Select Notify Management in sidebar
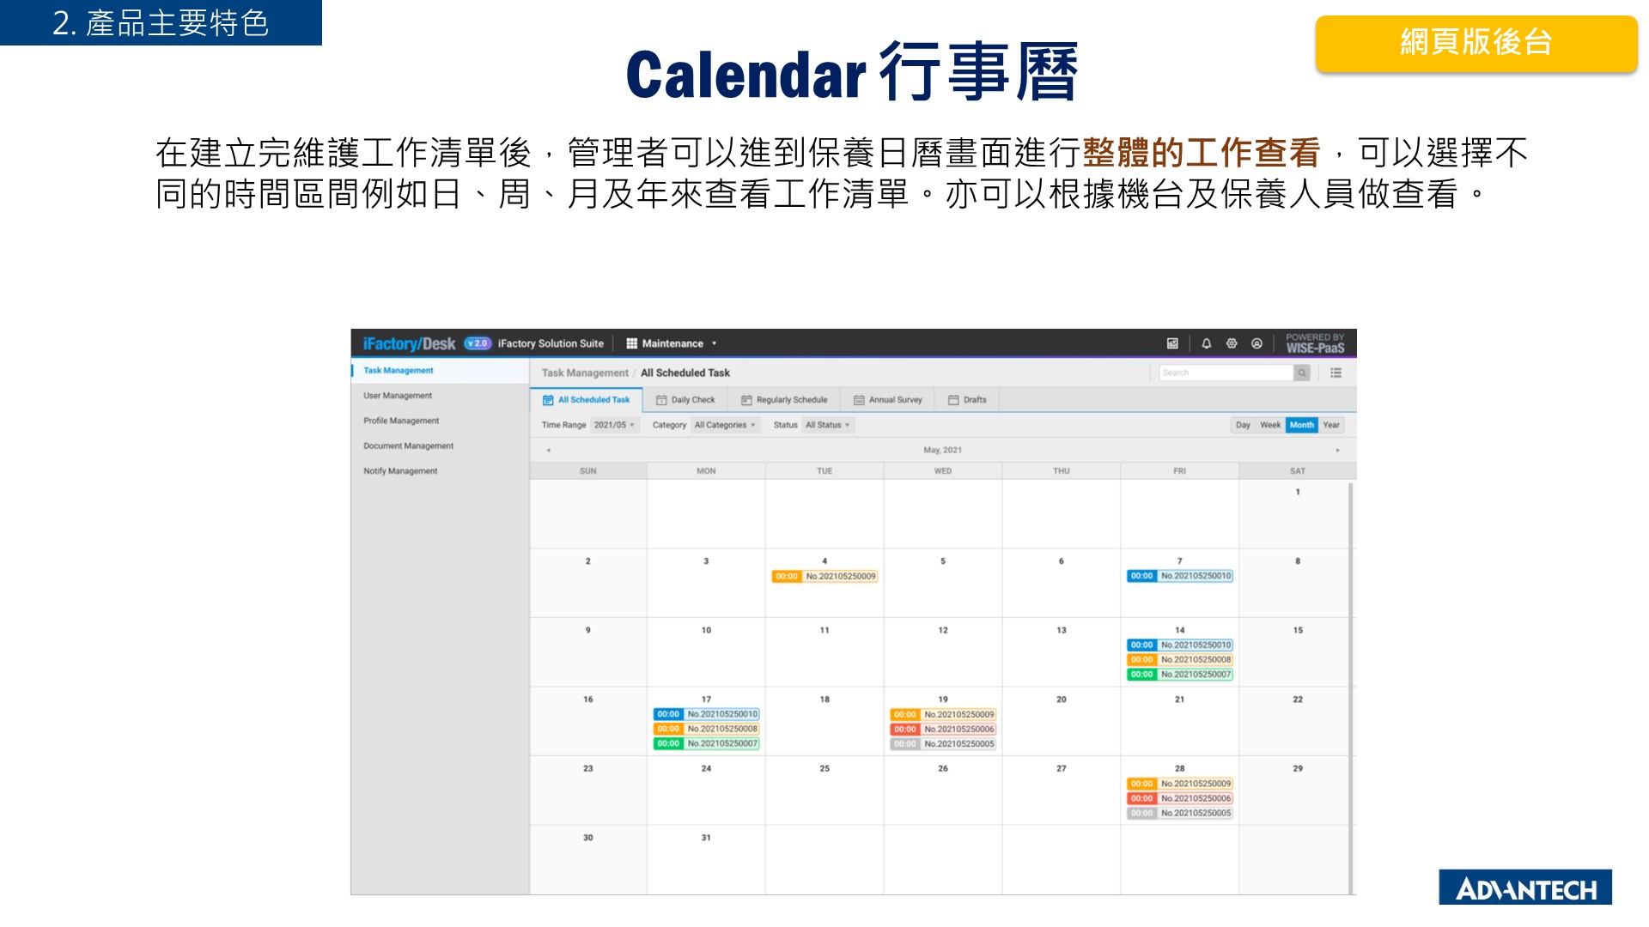Viewport: 1649px width, 927px height. [440, 470]
